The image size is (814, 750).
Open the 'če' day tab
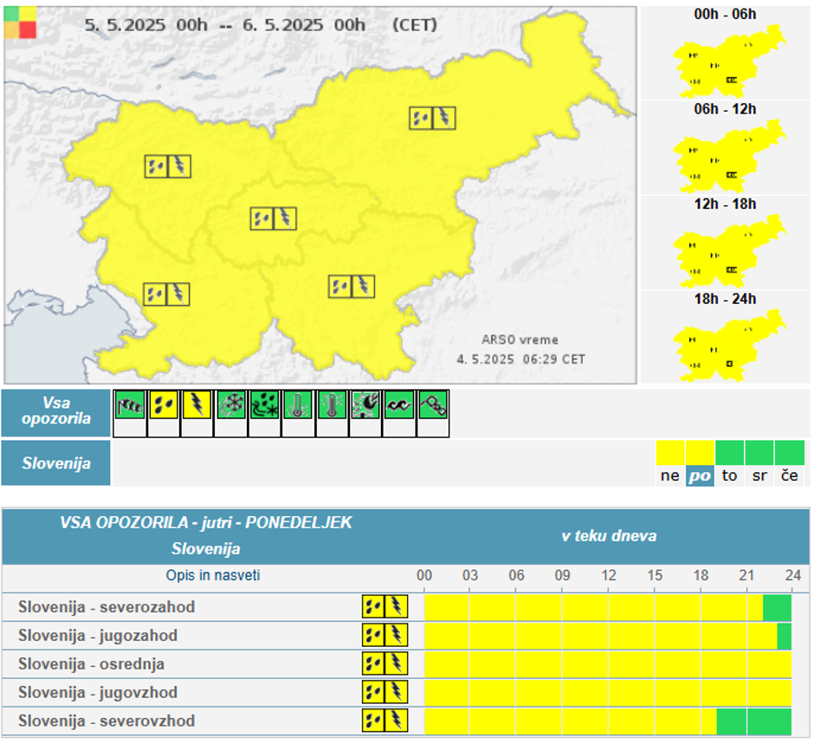tap(790, 475)
